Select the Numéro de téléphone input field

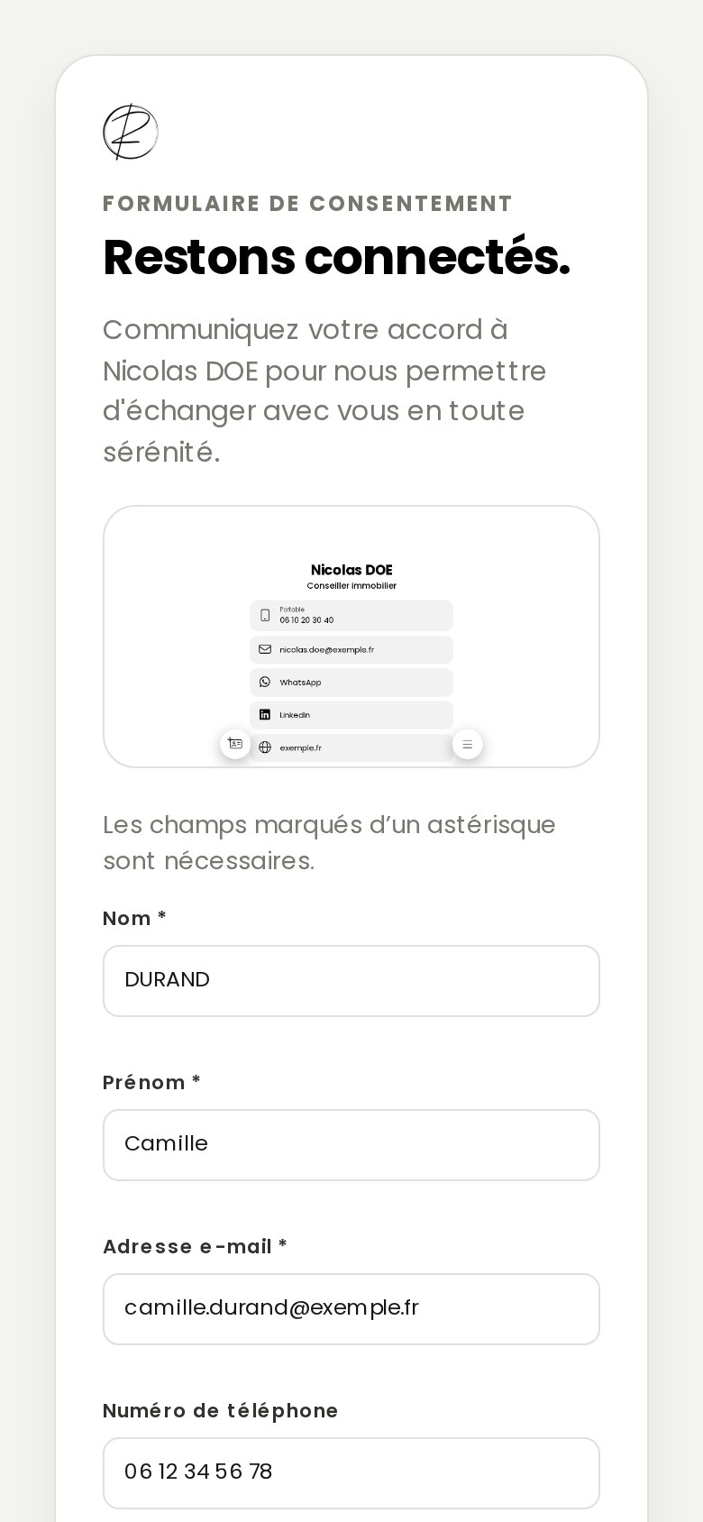pyautogui.click(x=351, y=1473)
